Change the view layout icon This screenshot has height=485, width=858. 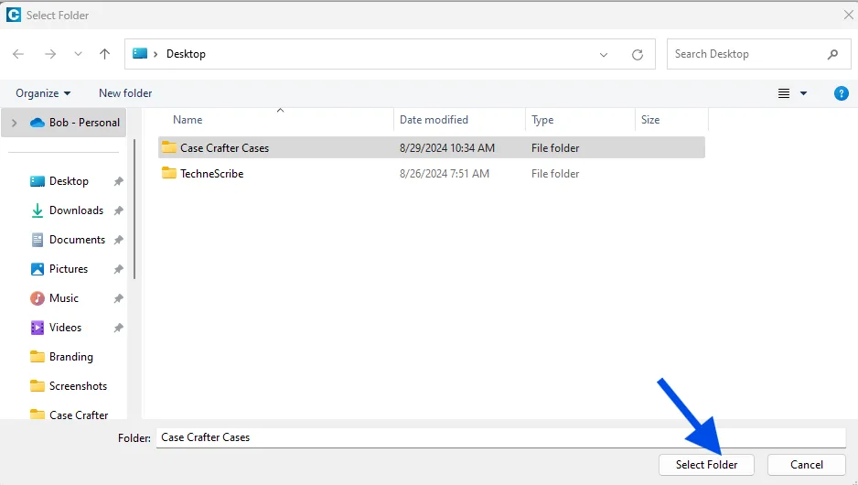(784, 93)
